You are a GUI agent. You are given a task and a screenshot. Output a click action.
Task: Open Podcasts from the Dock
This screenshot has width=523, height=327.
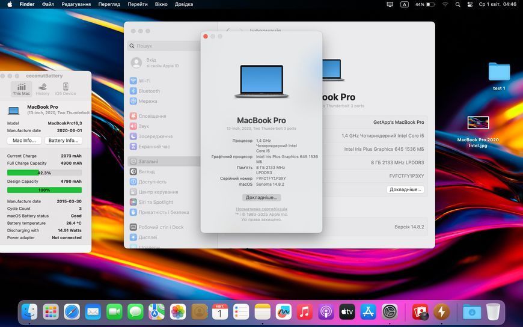click(x=326, y=312)
